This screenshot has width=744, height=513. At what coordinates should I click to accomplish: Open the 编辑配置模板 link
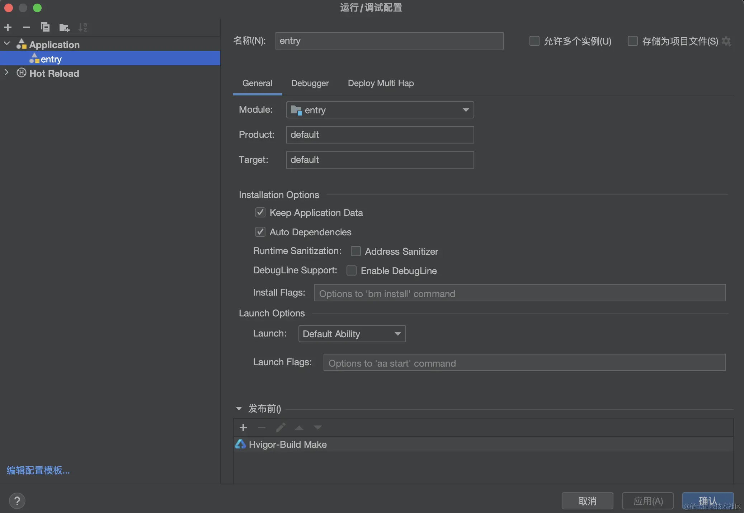point(38,470)
